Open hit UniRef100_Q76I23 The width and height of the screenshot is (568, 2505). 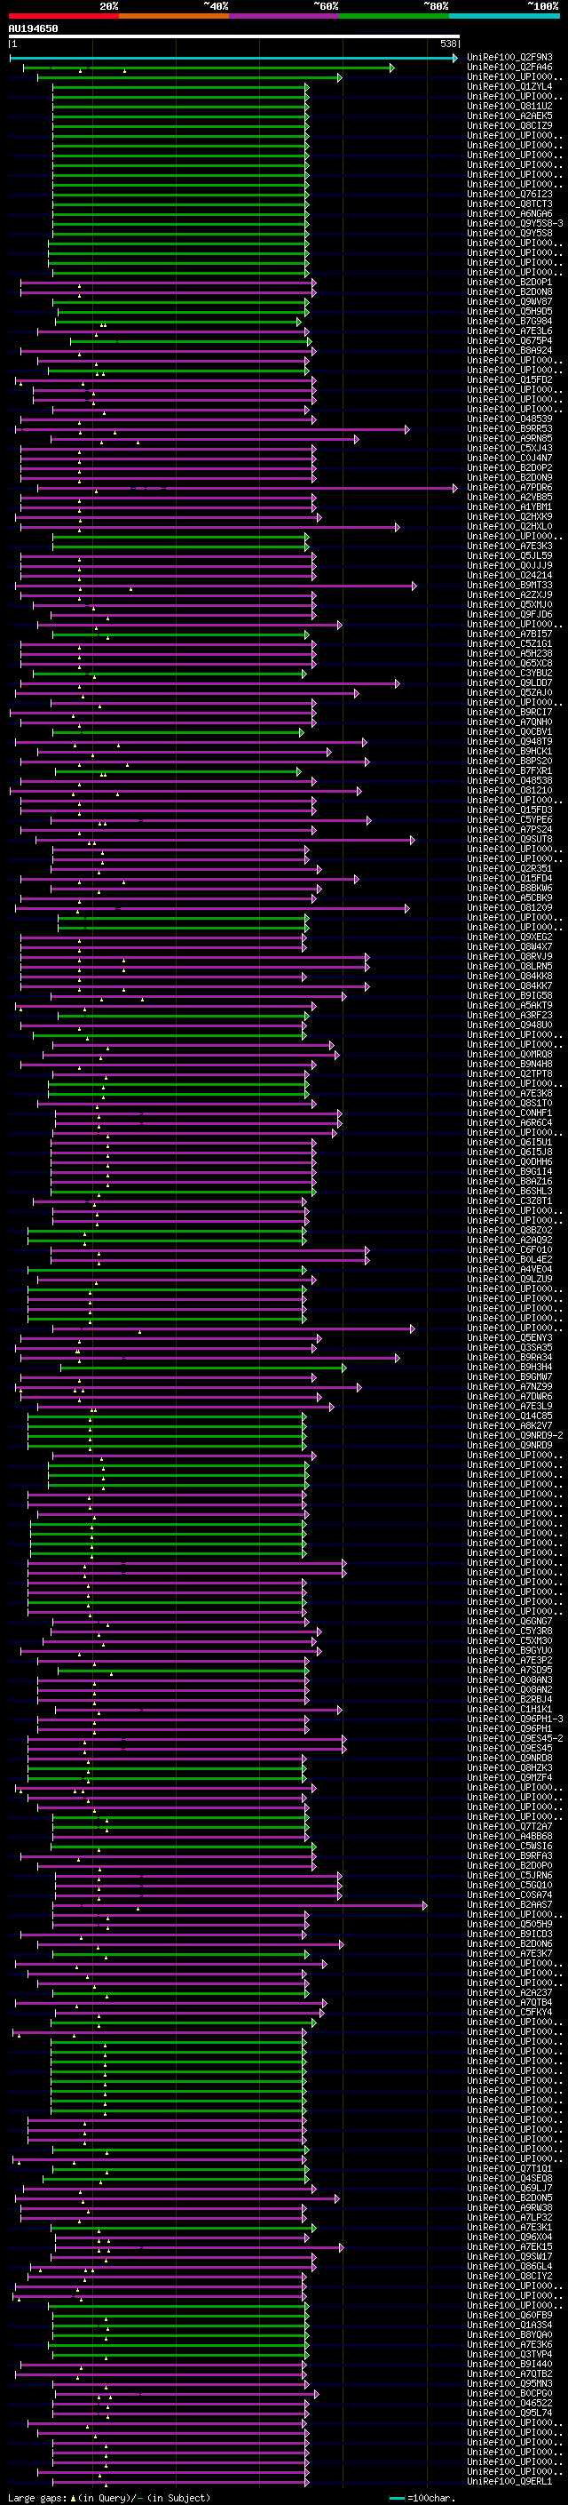pyautogui.click(x=509, y=195)
